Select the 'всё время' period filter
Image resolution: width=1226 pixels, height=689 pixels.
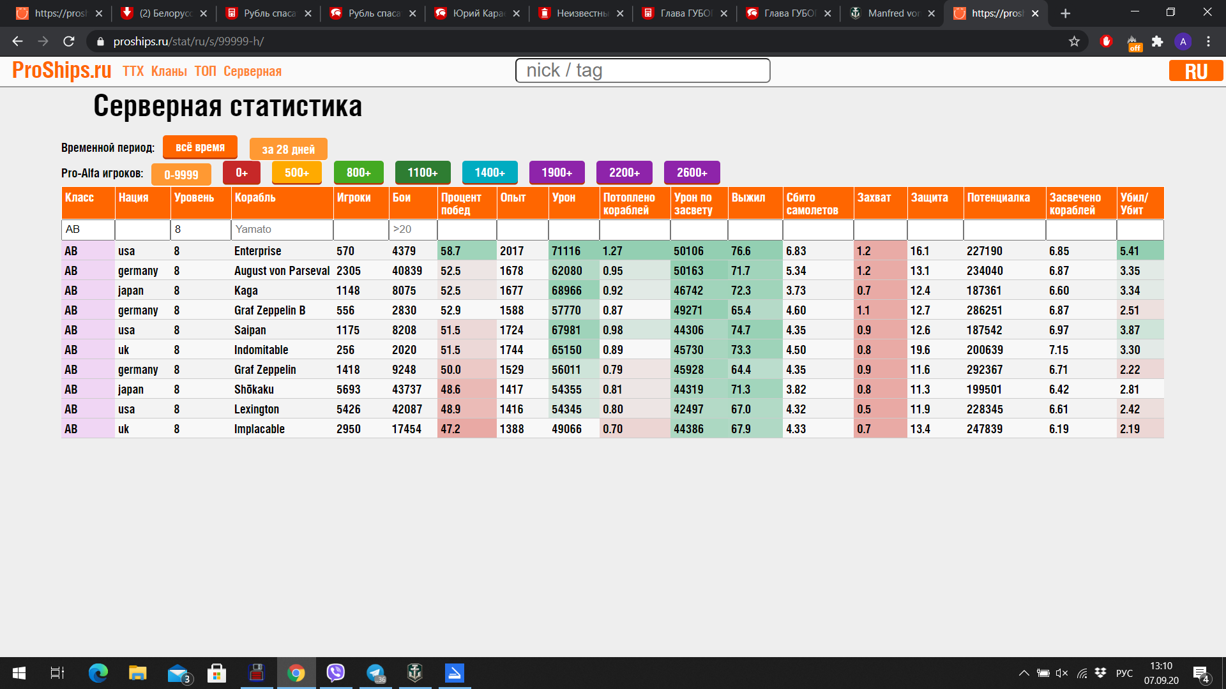tap(200, 147)
